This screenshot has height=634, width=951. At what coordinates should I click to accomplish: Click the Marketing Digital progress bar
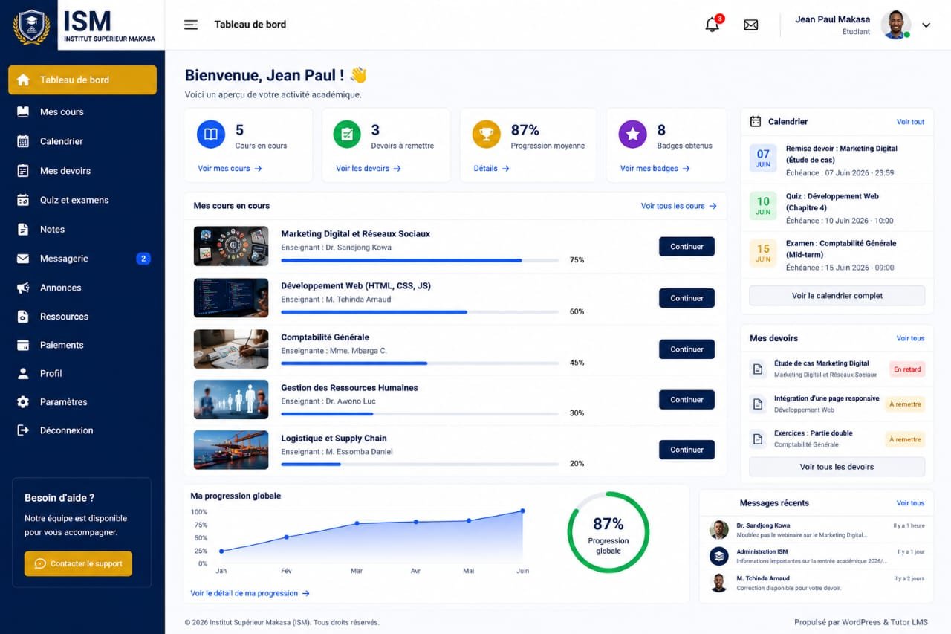(x=420, y=260)
